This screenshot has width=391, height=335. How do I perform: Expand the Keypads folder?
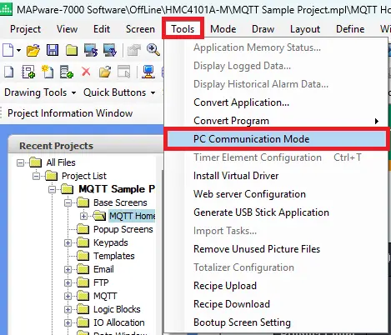(x=68, y=242)
